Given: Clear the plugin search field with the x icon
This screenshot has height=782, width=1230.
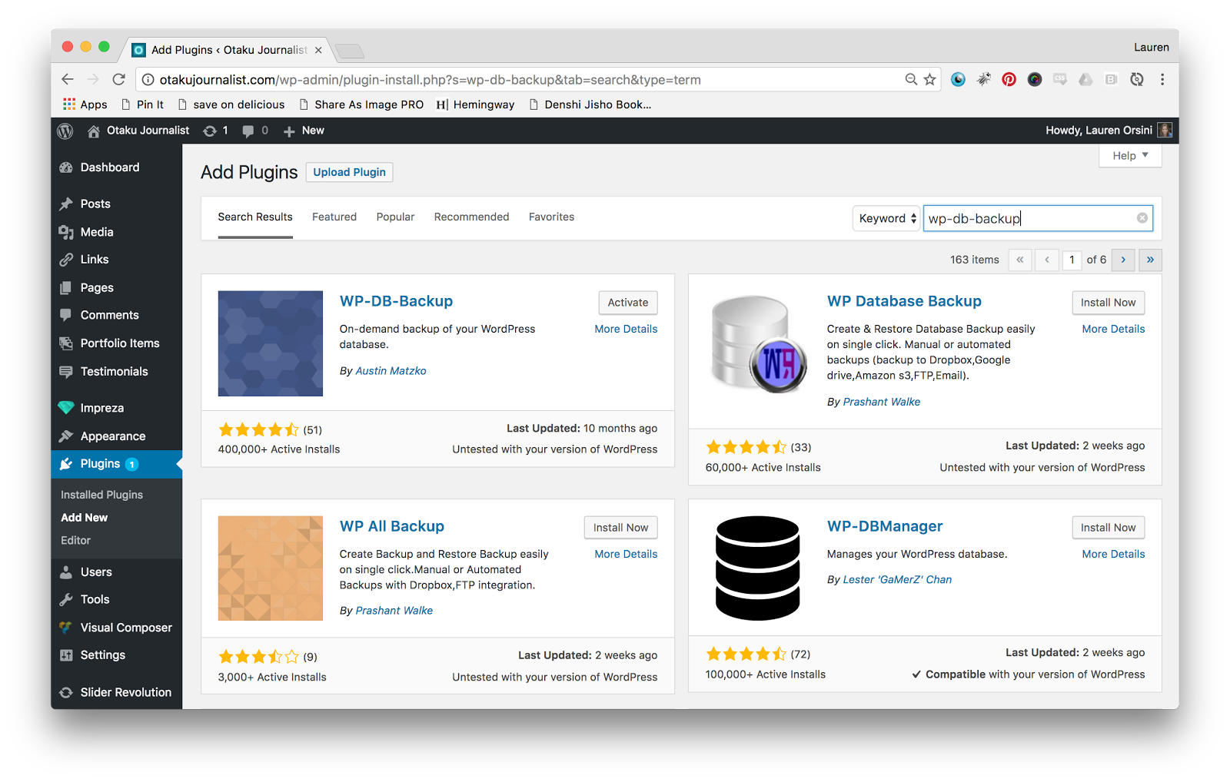Looking at the screenshot, I should (1142, 218).
